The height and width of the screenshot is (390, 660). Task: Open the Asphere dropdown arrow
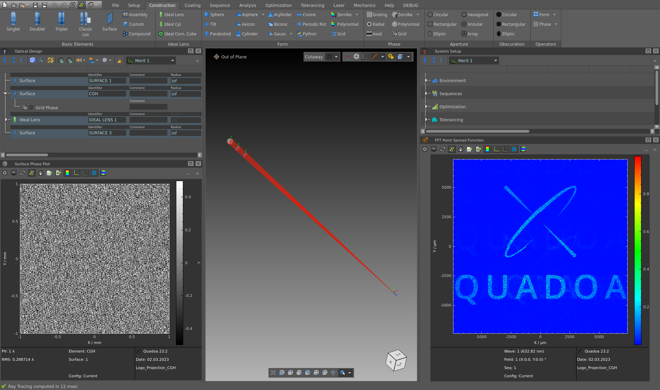point(263,15)
